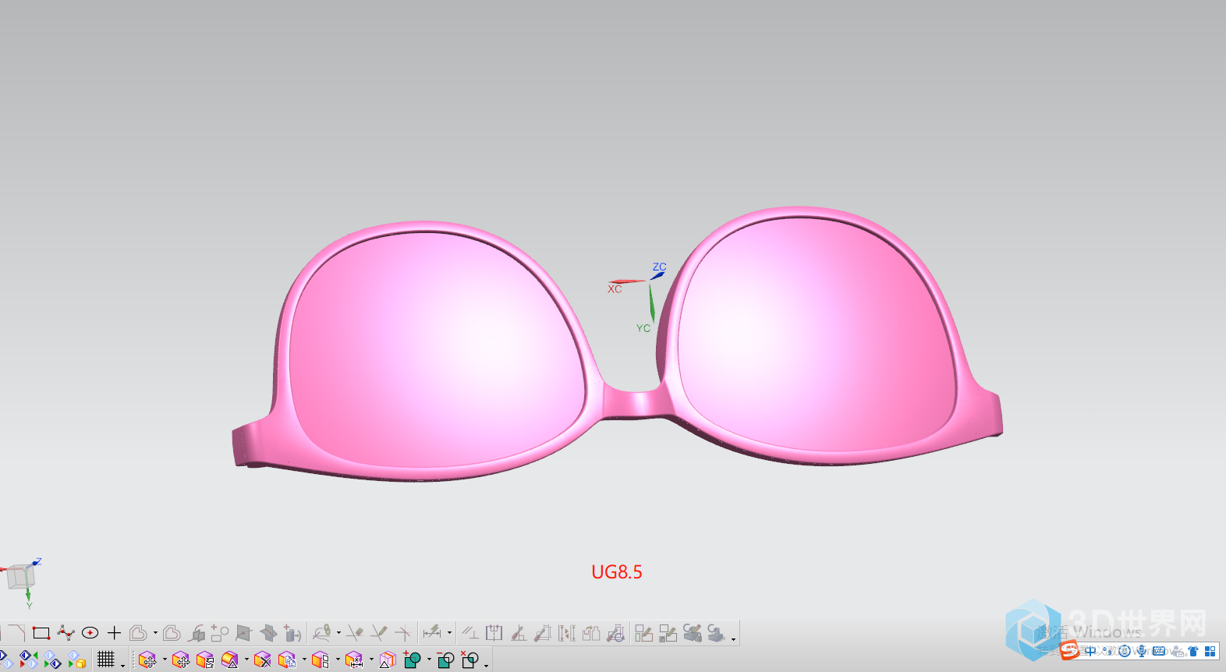
Task: Click the Project Curve cylinder icon
Action: (292, 633)
